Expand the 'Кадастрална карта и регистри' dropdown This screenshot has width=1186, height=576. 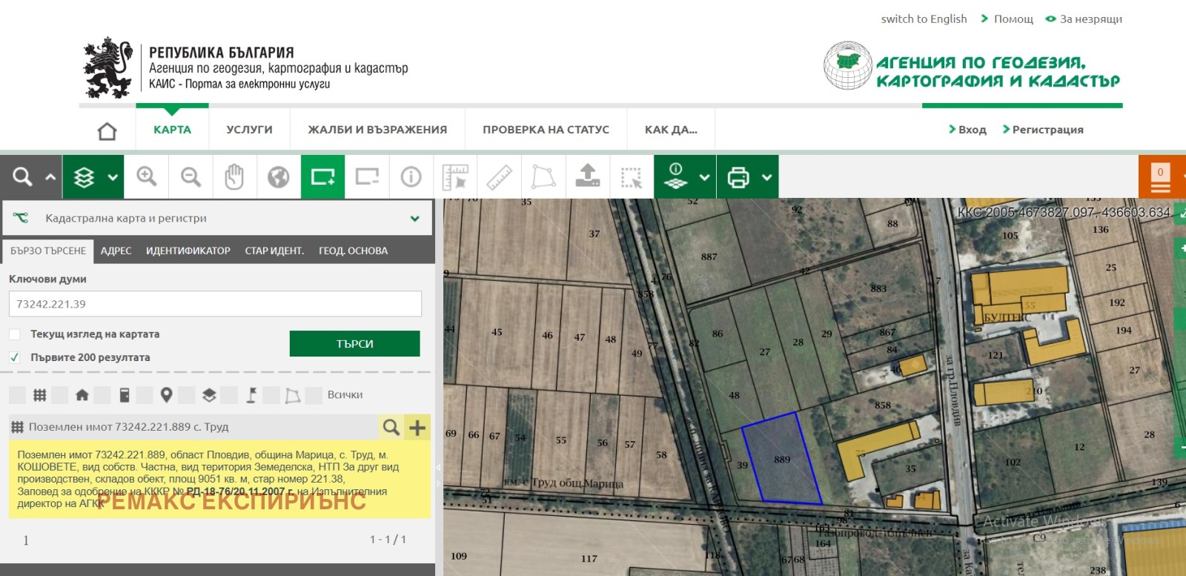[414, 219]
